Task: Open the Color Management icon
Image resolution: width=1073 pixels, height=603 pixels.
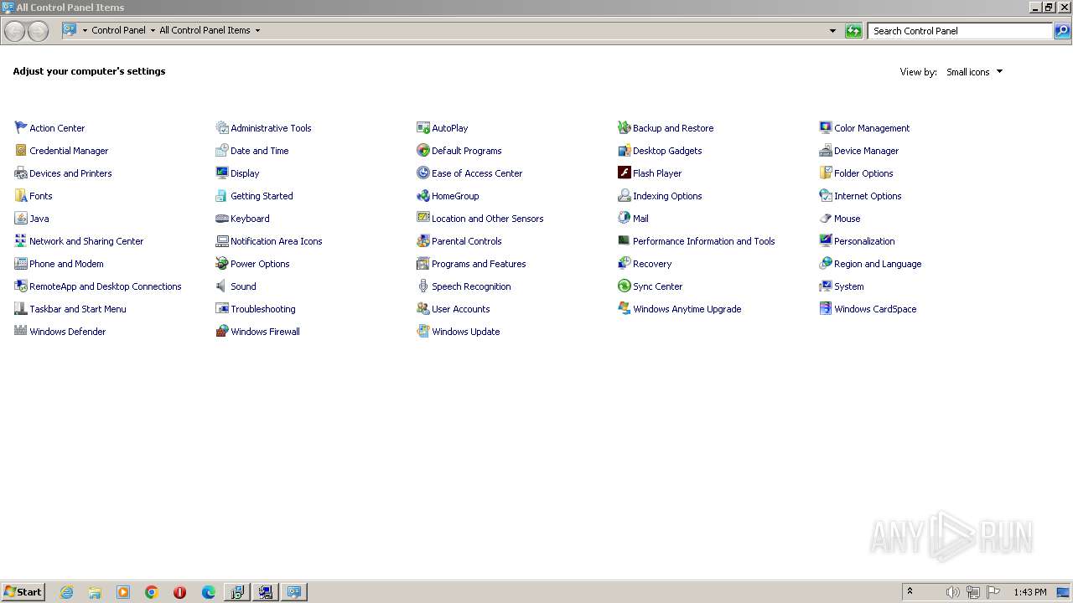Action: [826, 128]
